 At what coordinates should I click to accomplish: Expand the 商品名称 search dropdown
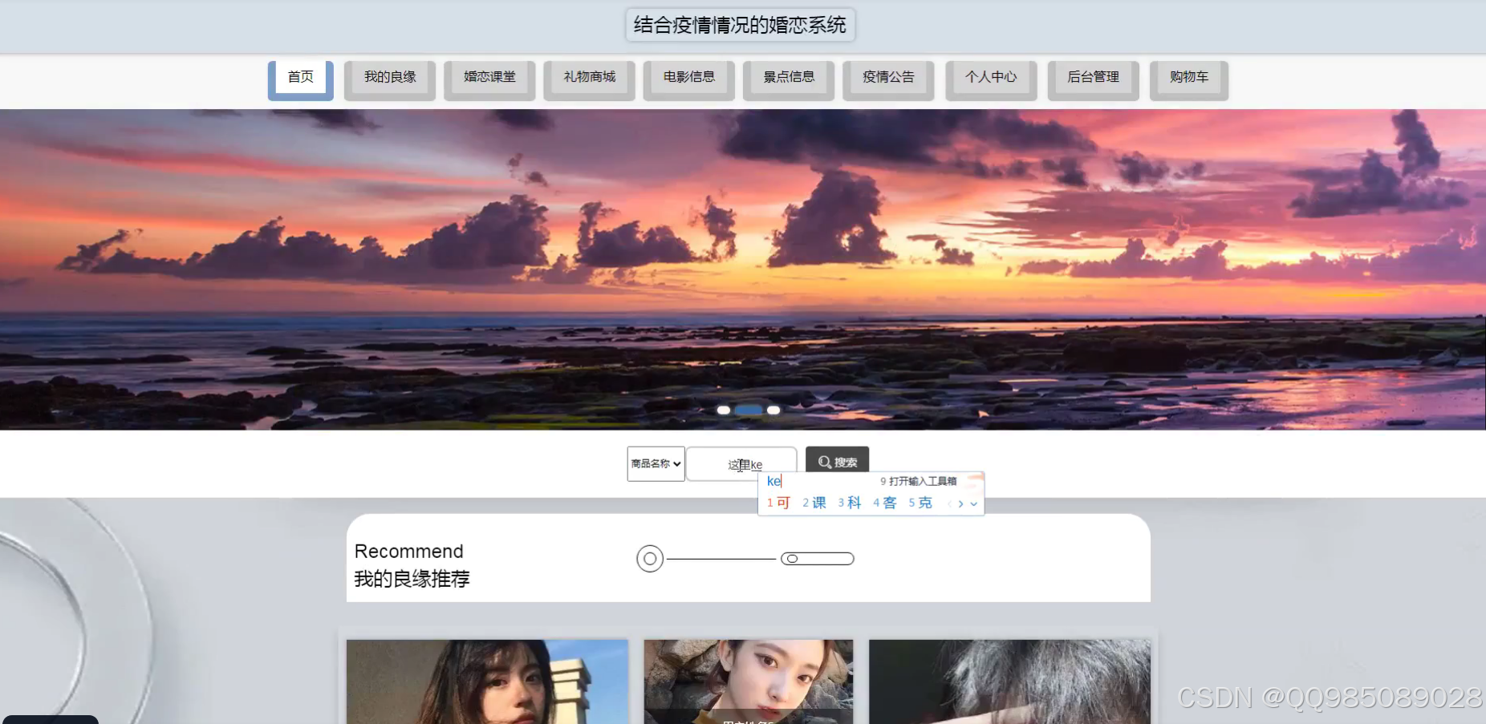tap(656, 463)
